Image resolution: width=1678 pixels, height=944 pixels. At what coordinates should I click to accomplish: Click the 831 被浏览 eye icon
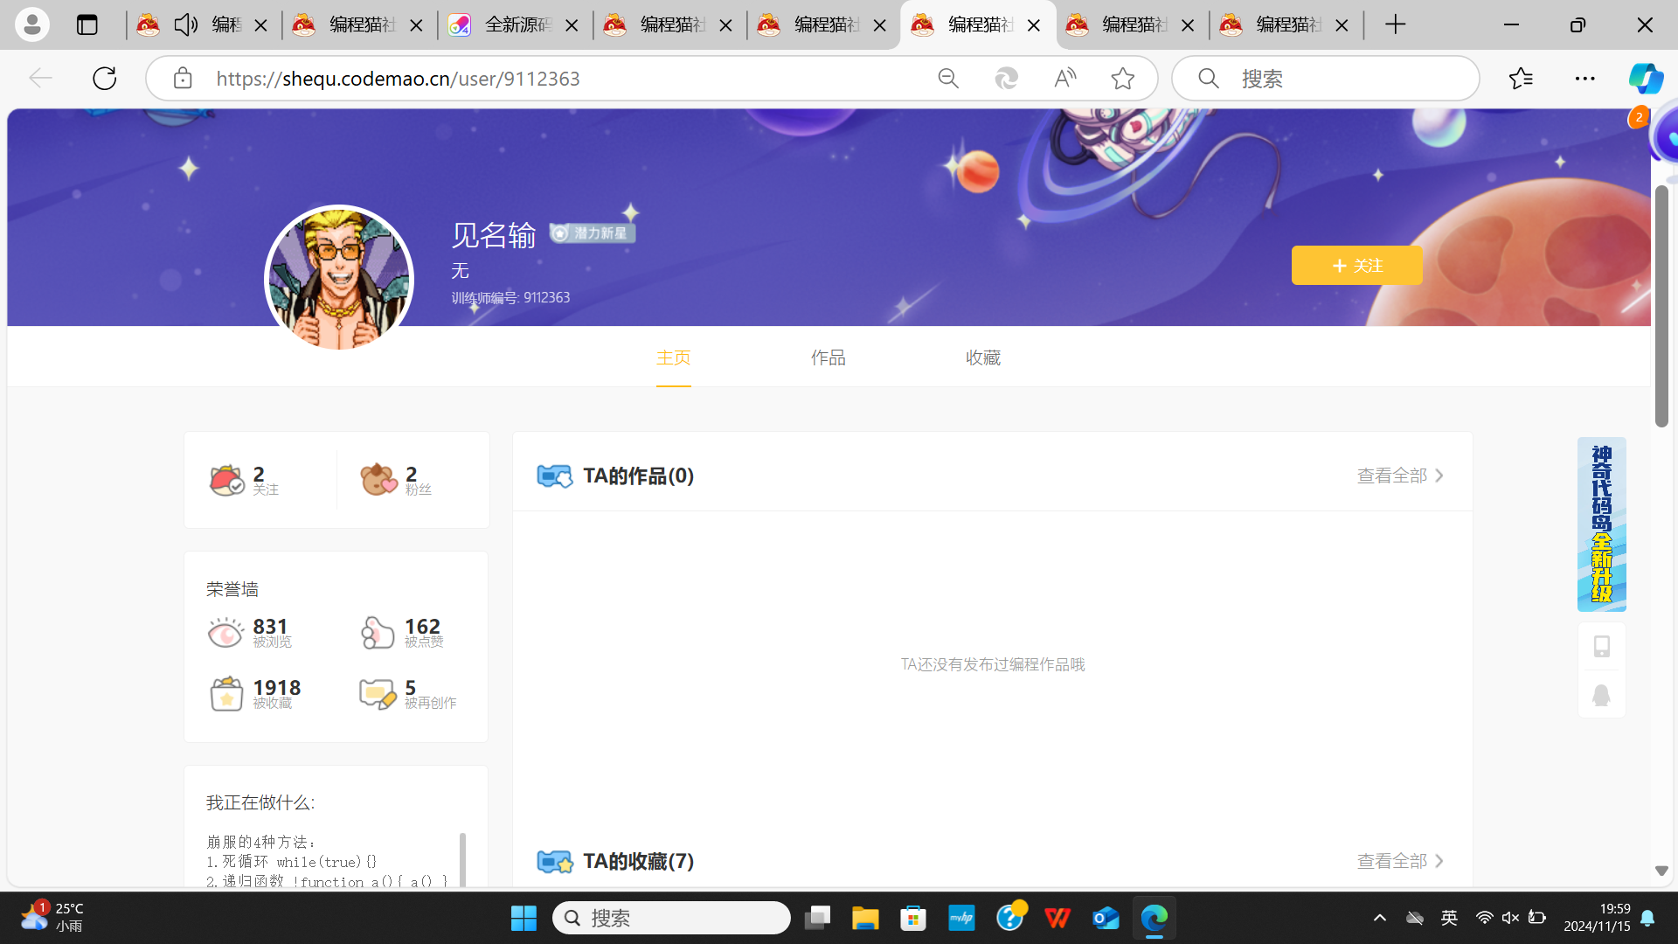tap(225, 633)
